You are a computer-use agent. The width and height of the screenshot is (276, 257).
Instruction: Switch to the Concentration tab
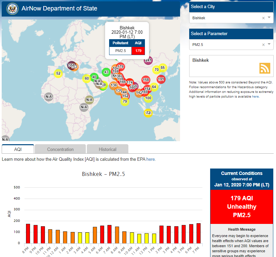click(x=60, y=149)
